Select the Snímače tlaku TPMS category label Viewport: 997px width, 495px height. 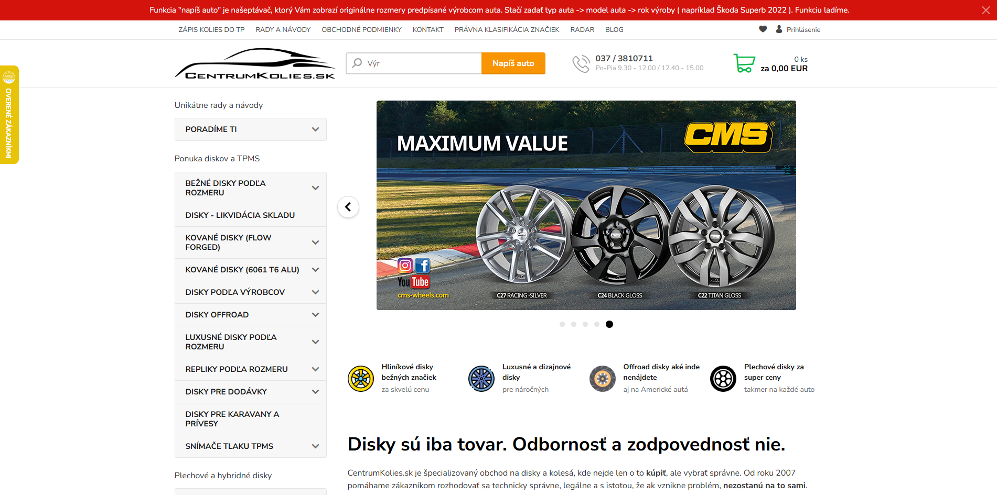point(229,446)
